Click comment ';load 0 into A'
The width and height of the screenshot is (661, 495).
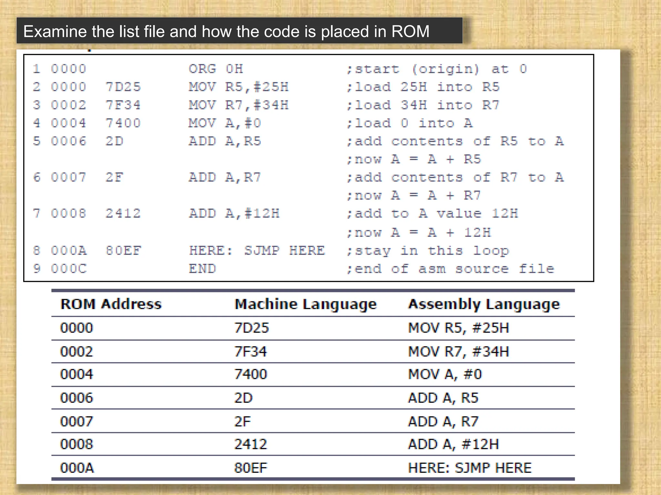coord(410,123)
